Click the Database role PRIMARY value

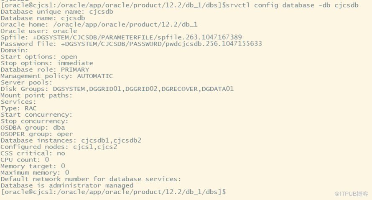(75, 69)
